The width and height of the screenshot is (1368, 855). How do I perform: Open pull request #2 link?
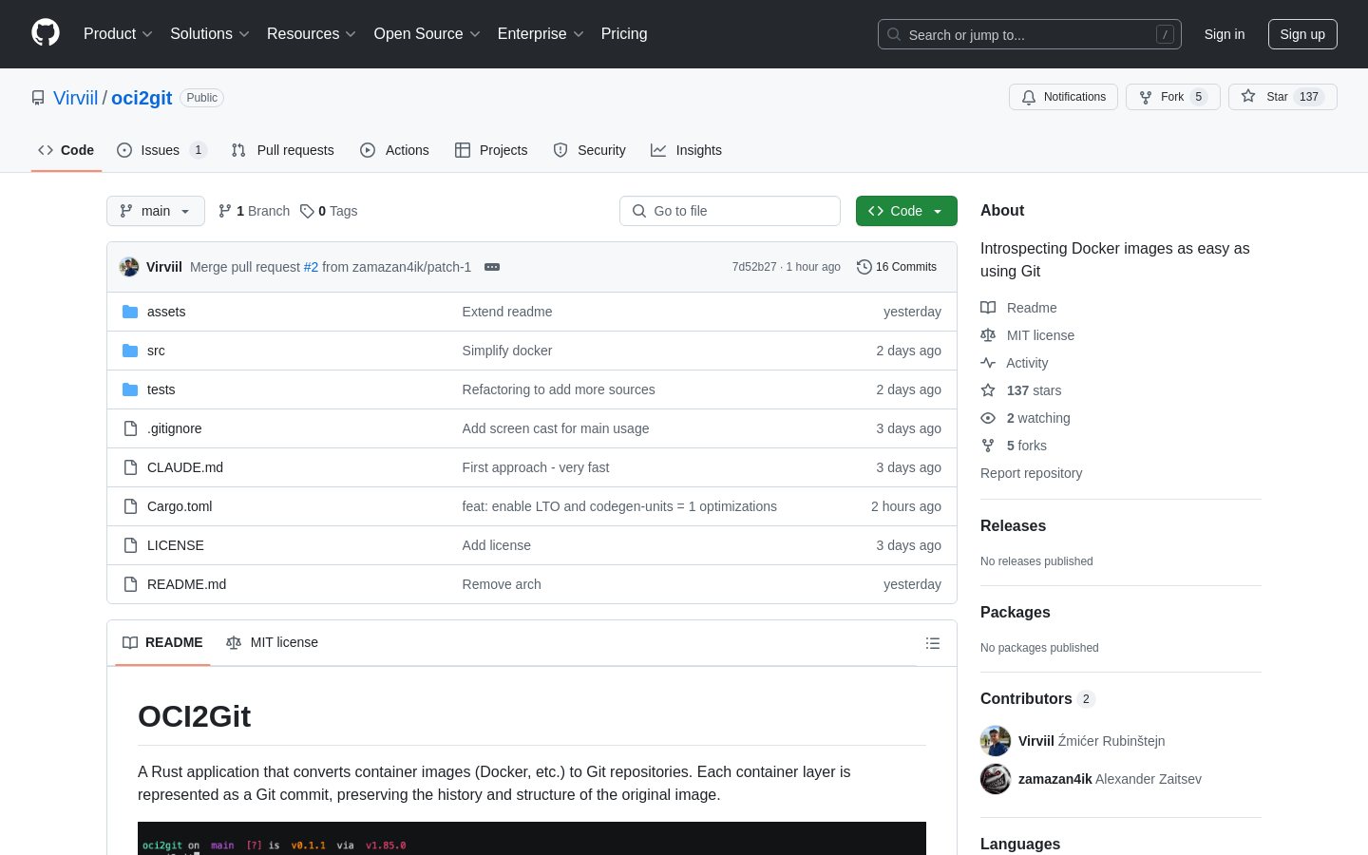coord(311,267)
